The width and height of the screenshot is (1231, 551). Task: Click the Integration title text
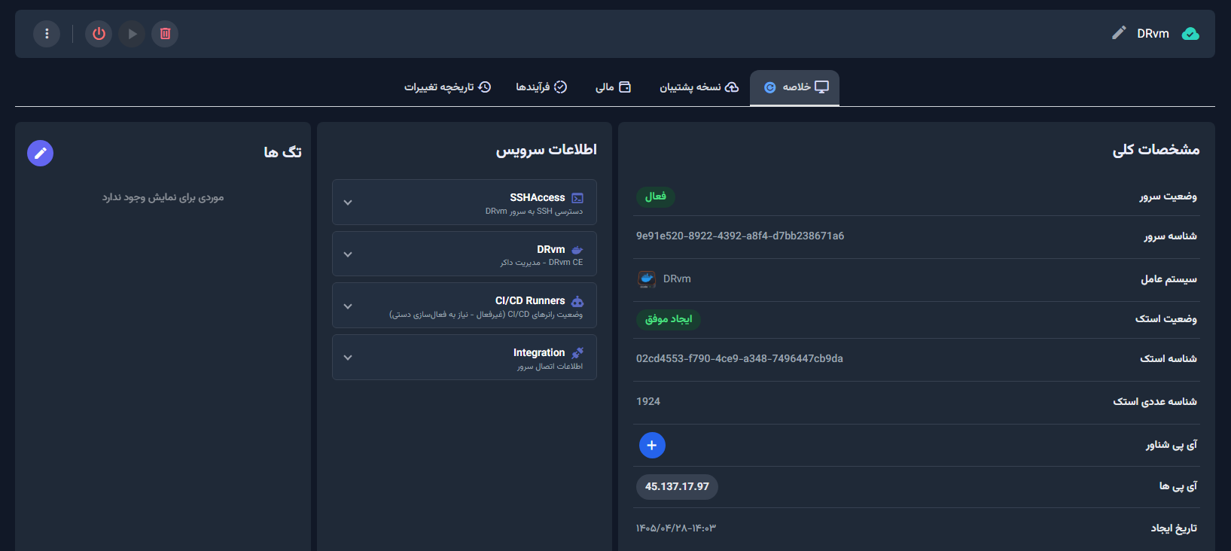click(x=539, y=353)
